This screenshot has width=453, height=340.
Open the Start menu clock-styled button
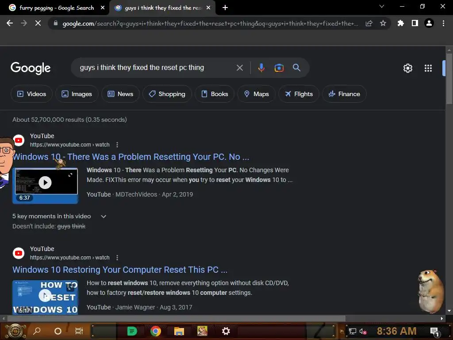pyautogui.click(x=15, y=331)
